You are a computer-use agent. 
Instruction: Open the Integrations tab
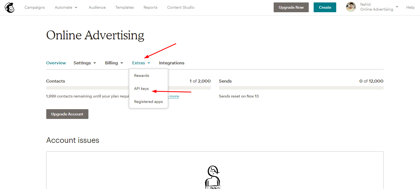171,63
